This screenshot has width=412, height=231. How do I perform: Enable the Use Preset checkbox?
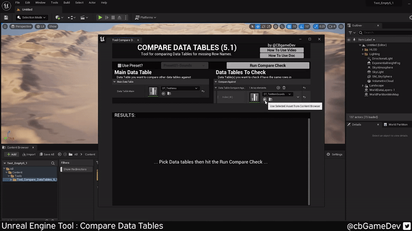click(119, 66)
